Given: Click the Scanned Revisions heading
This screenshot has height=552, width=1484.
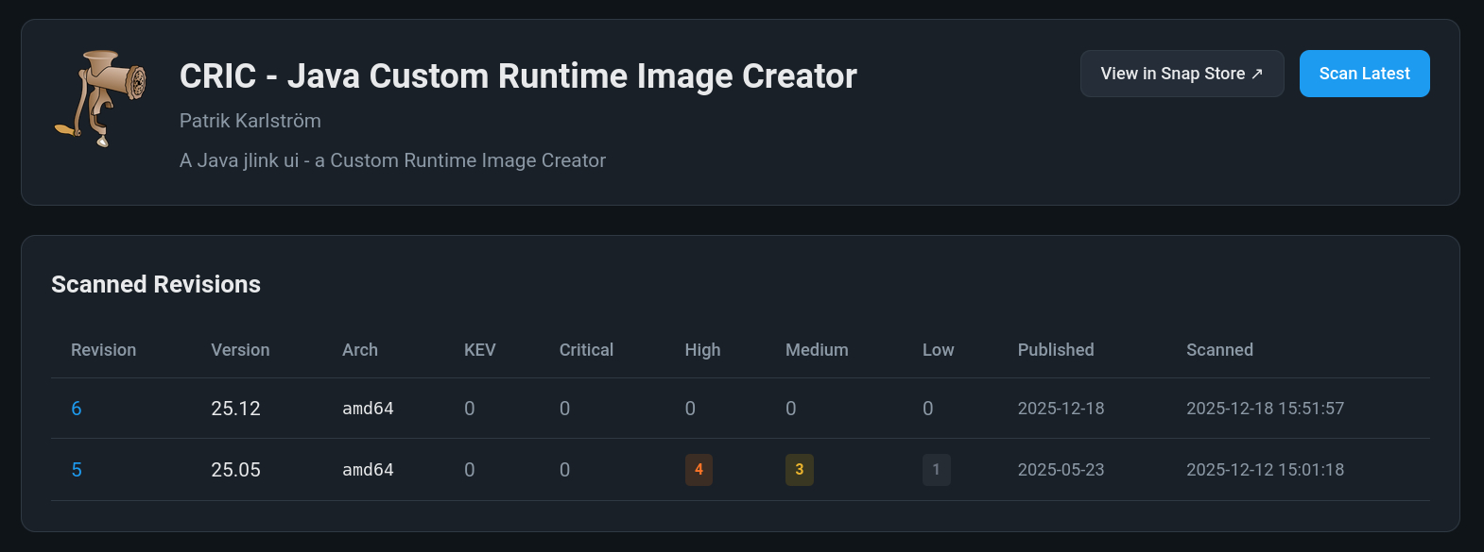Looking at the screenshot, I should click(156, 285).
